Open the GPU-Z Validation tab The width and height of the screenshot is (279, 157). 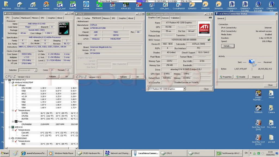(x=175, y=18)
